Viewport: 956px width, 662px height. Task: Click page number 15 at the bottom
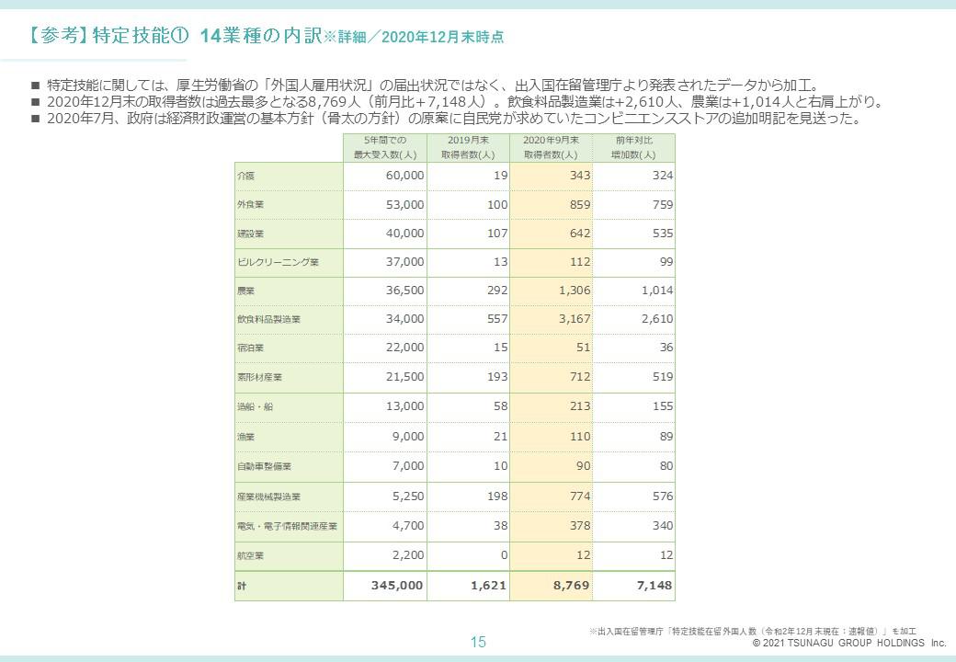(478, 643)
